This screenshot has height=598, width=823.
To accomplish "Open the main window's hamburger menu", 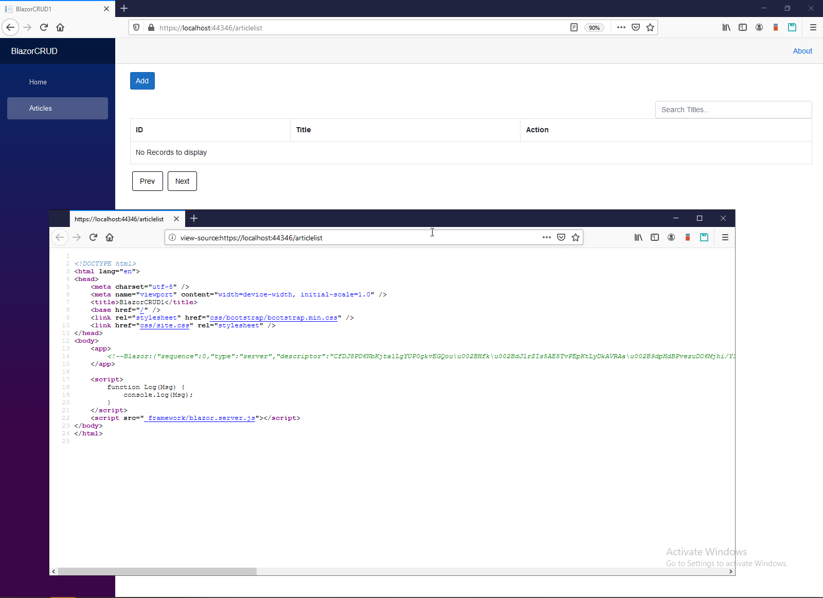I will (x=813, y=27).
